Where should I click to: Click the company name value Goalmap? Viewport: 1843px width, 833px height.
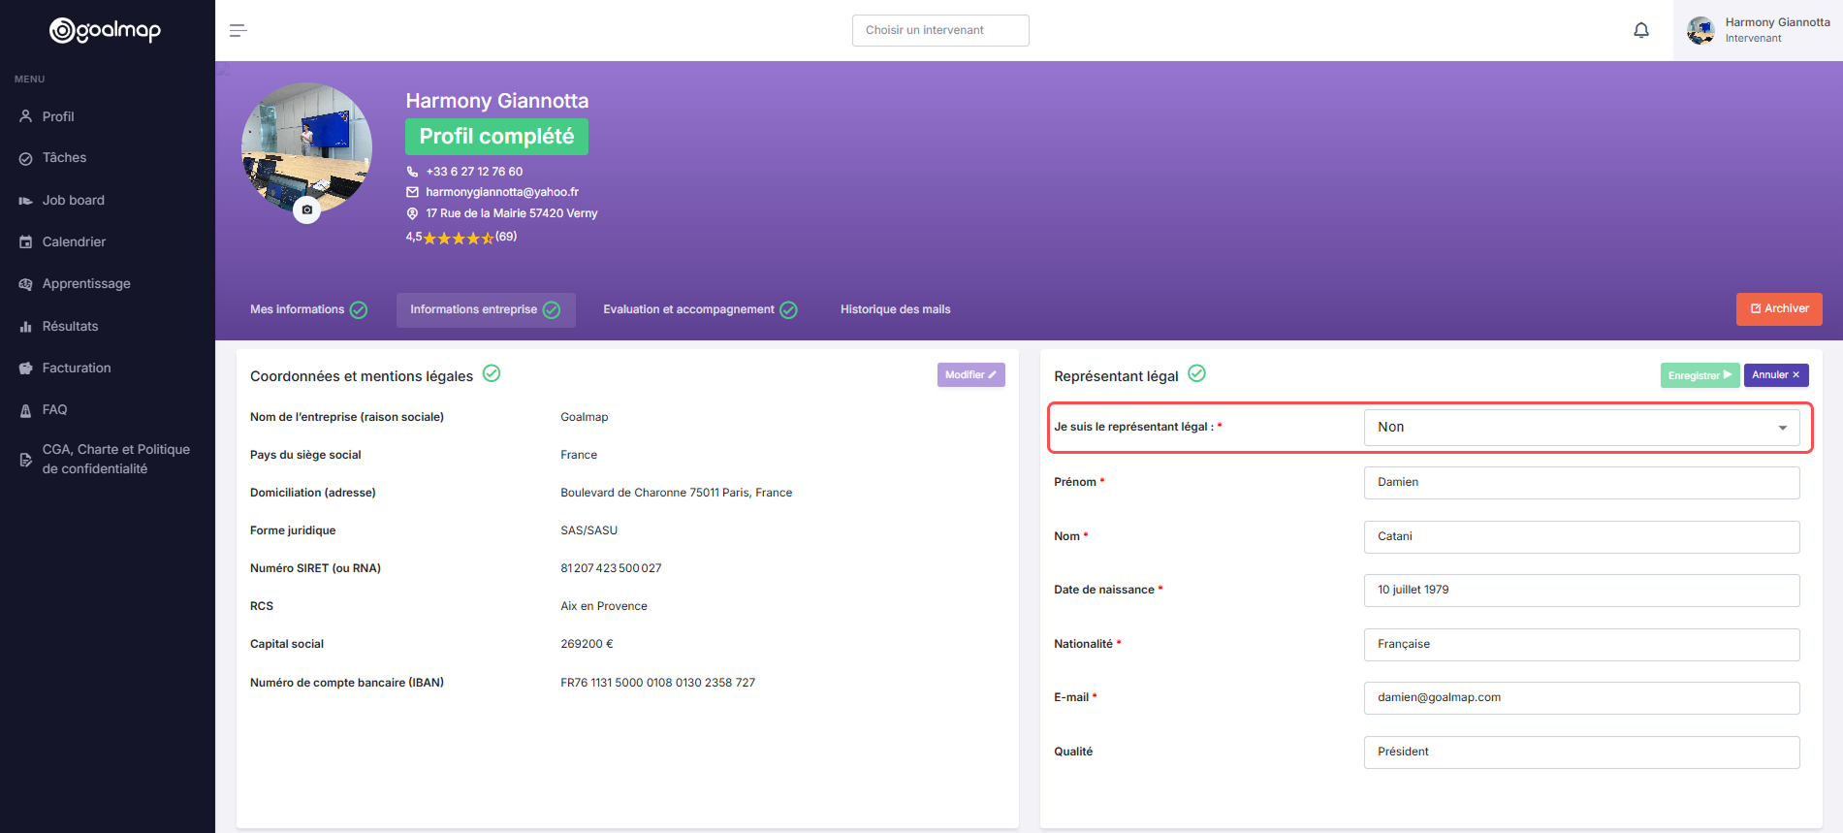(x=585, y=417)
